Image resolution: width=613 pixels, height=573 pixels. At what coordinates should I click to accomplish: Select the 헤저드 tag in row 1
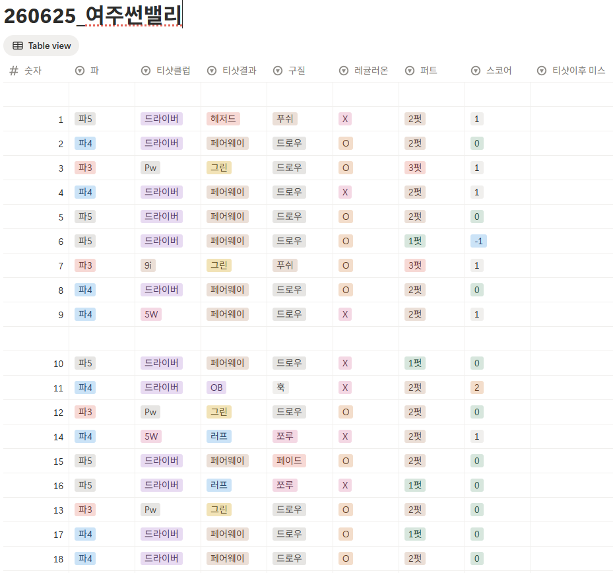pyautogui.click(x=223, y=119)
